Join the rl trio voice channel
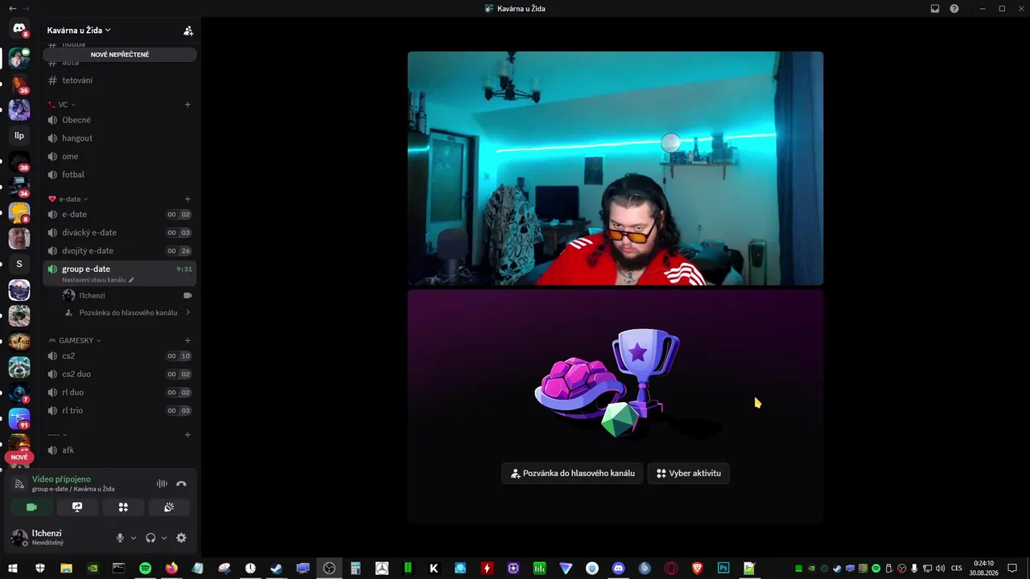 coord(120,411)
